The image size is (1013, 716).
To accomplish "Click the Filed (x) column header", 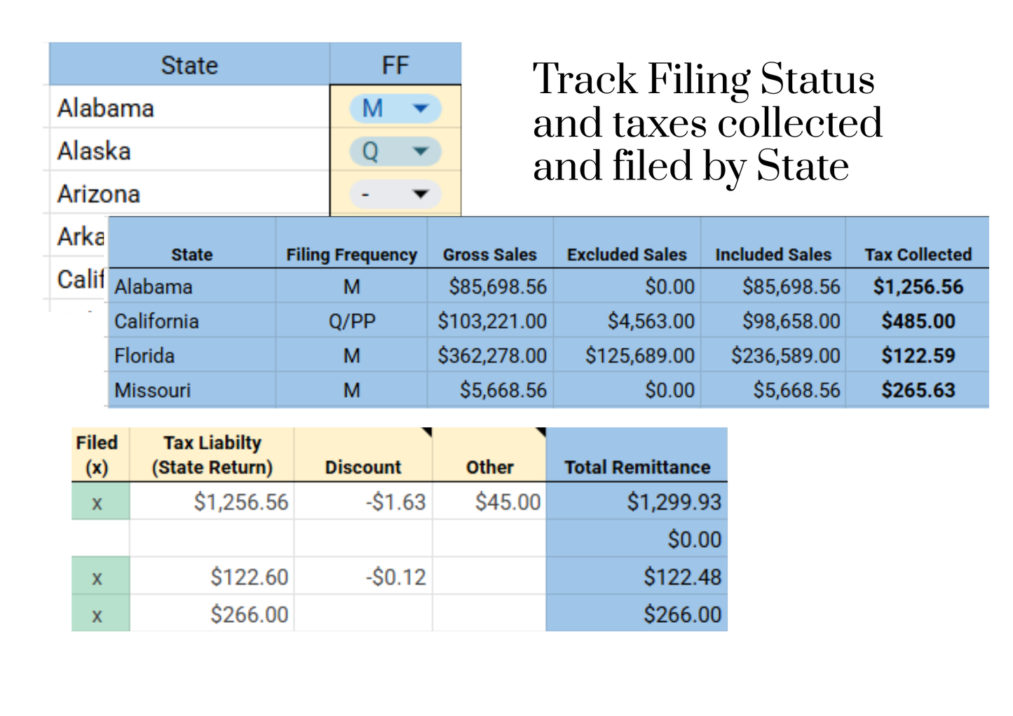I will (x=100, y=455).
